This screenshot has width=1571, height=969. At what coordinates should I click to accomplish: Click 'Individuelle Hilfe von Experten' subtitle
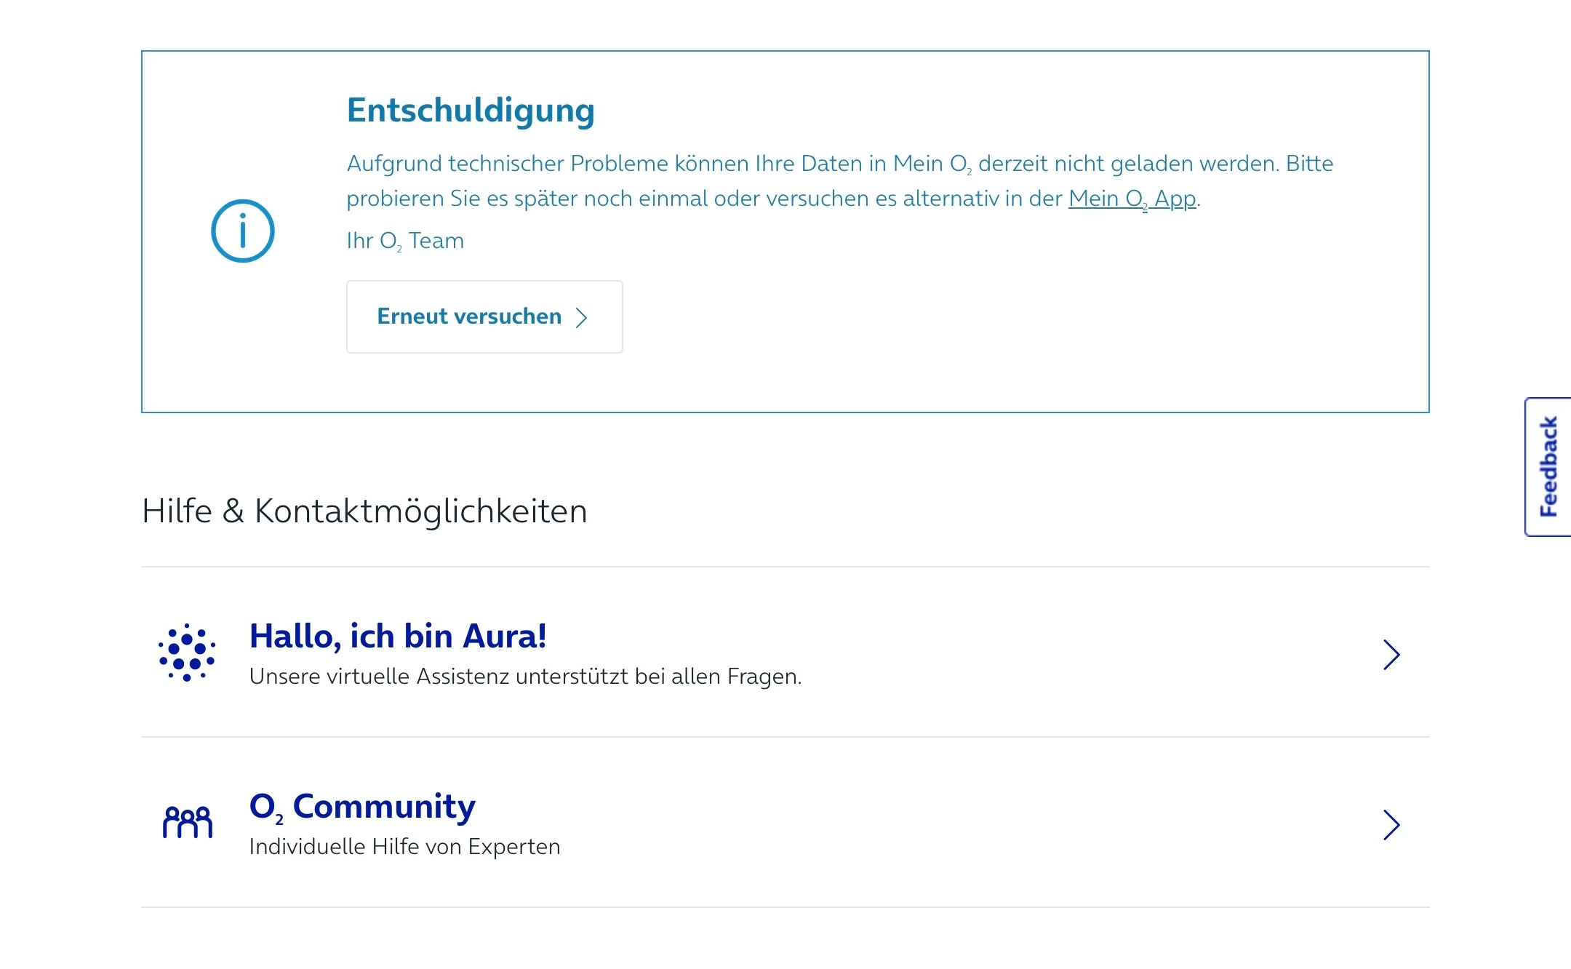[404, 847]
